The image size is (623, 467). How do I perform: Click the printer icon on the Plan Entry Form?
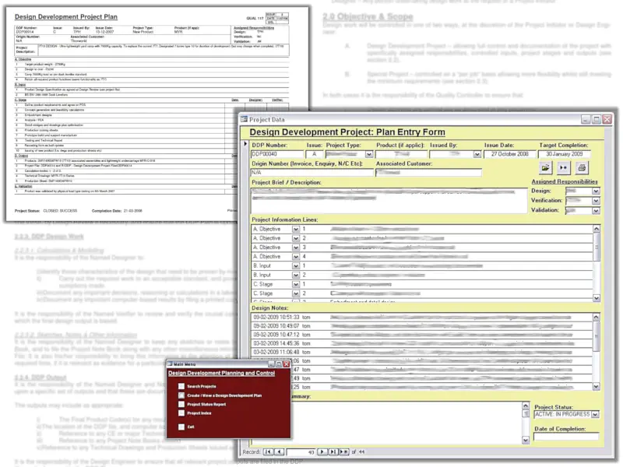(582, 169)
